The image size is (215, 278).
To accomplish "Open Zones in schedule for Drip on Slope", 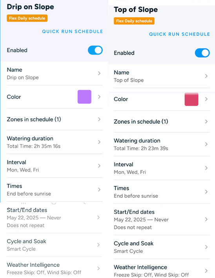I will click(55, 119).
